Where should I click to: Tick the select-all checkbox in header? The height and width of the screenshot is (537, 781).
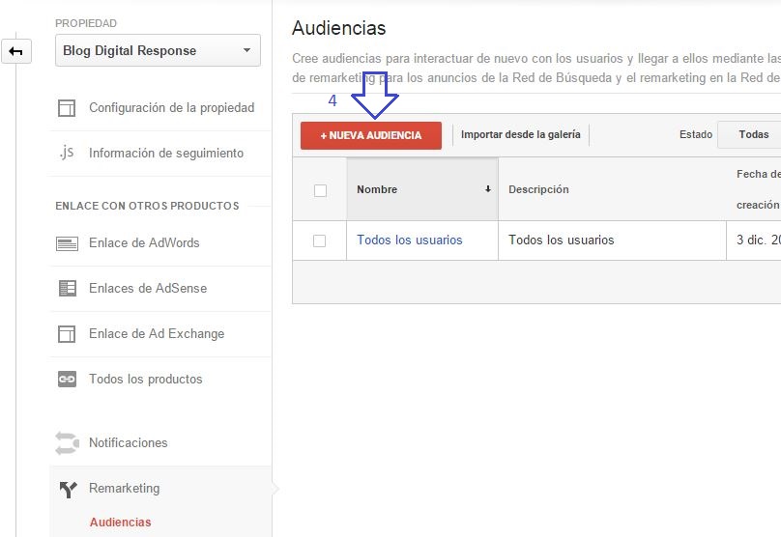click(320, 190)
